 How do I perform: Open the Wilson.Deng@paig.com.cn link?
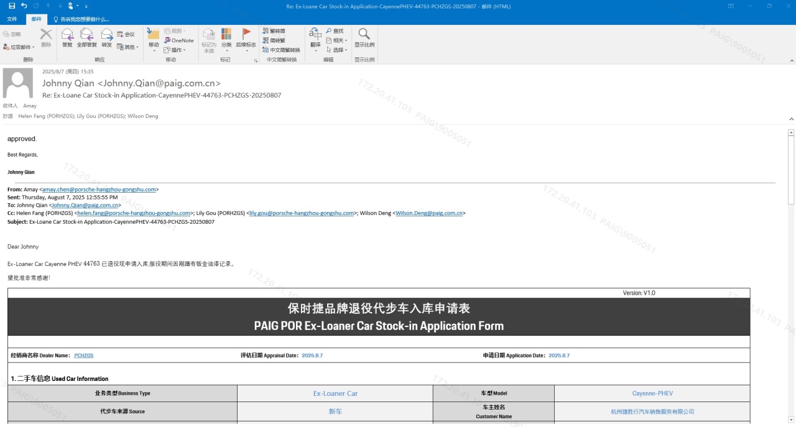(429, 213)
